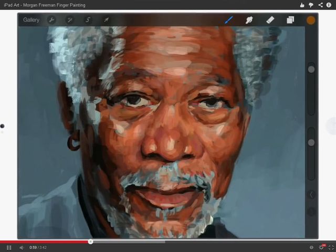The width and height of the screenshot is (336, 252).
Task: Open the Gallery in Procreate
Action: 31,20
